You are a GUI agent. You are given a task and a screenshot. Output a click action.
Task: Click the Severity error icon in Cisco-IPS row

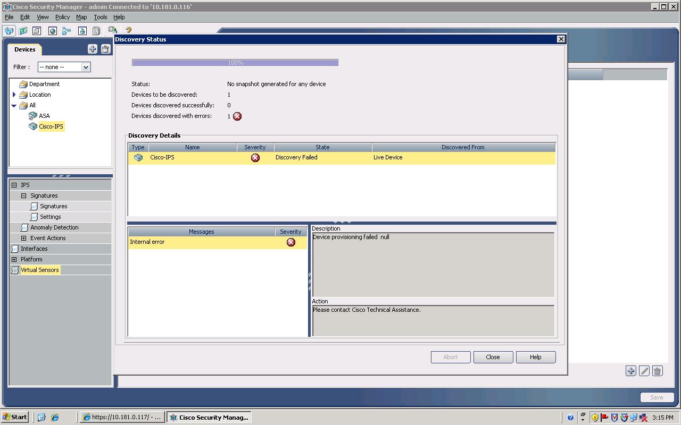point(255,157)
